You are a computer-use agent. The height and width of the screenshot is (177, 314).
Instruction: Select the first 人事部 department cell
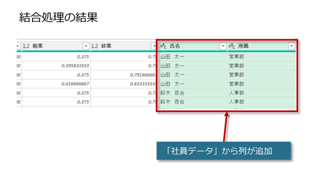pos(236,93)
